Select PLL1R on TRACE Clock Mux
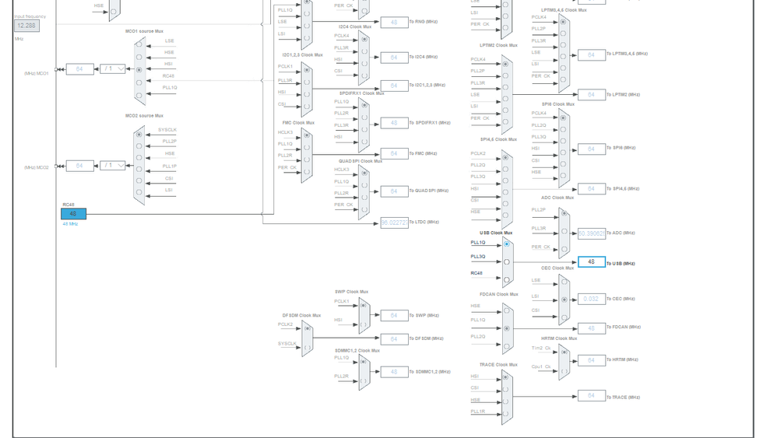Image resolution: width=777 pixels, height=438 pixels. (x=505, y=414)
